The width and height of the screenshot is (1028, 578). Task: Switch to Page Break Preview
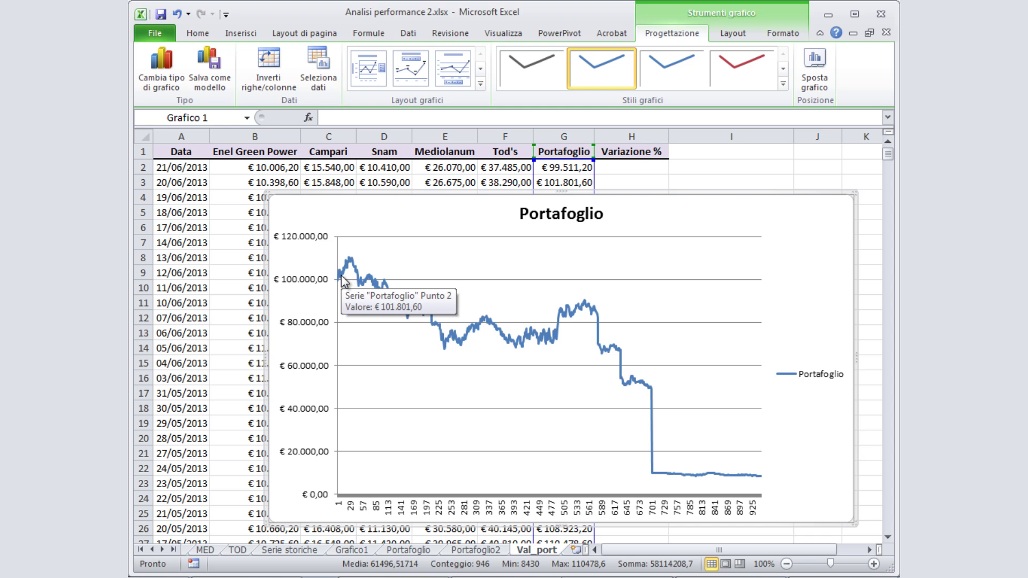(740, 564)
